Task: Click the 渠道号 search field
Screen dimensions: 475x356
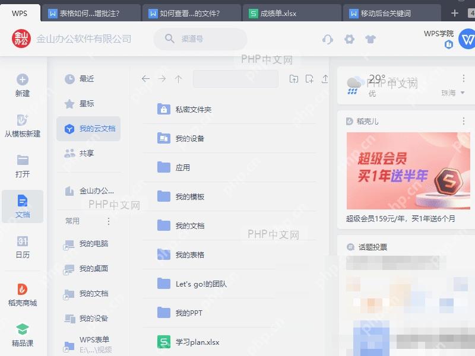Action: pyautogui.click(x=200, y=39)
